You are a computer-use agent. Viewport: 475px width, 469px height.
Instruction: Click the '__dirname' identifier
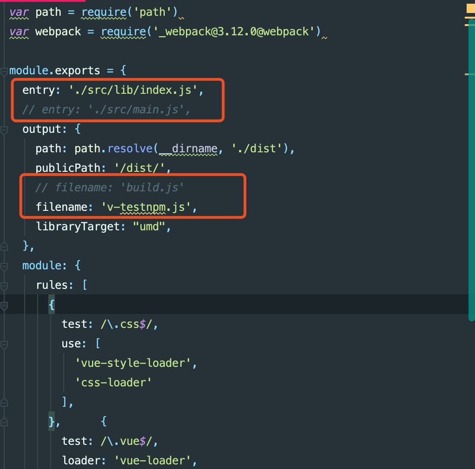[x=188, y=149]
